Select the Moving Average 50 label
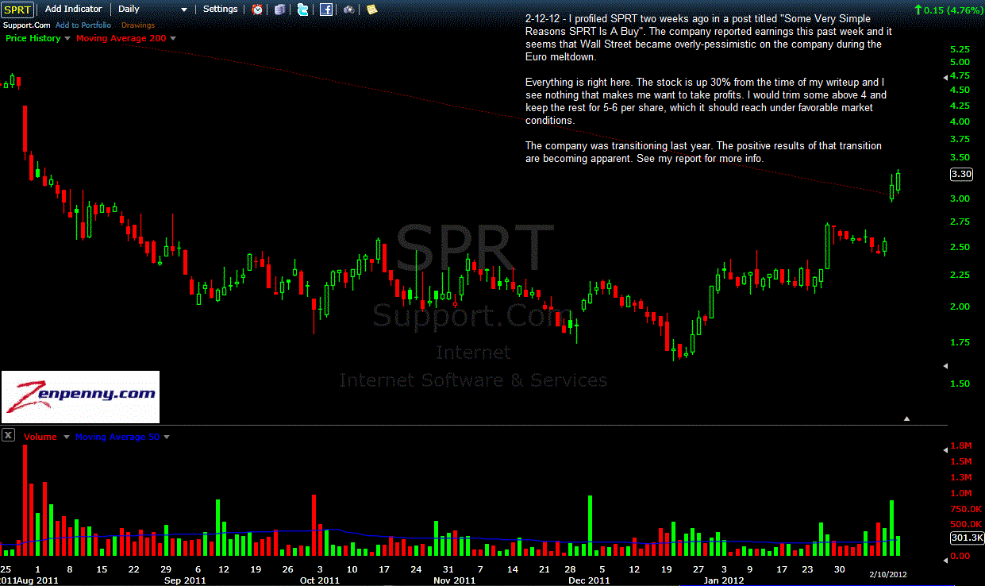985x586 pixels. (x=117, y=437)
